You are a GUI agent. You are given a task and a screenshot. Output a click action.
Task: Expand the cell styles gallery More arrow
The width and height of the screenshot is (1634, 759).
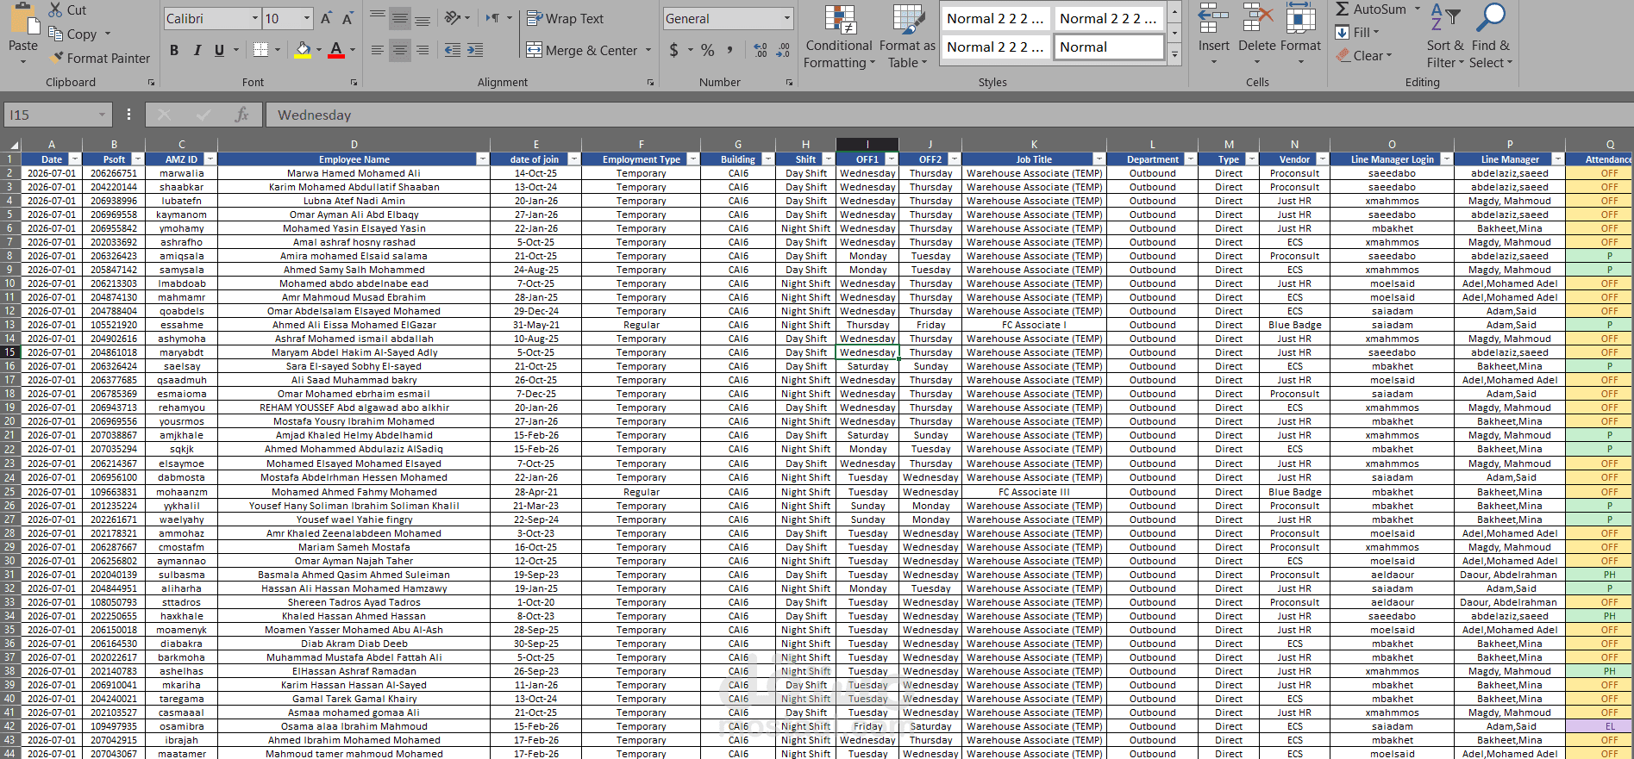coord(1174,55)
